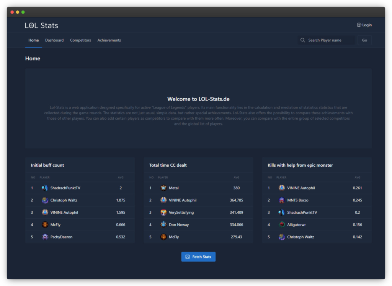Click VerySettisfying's avatar icon
The height and width of the screenshot is (286, 392).
coord(163,213)
